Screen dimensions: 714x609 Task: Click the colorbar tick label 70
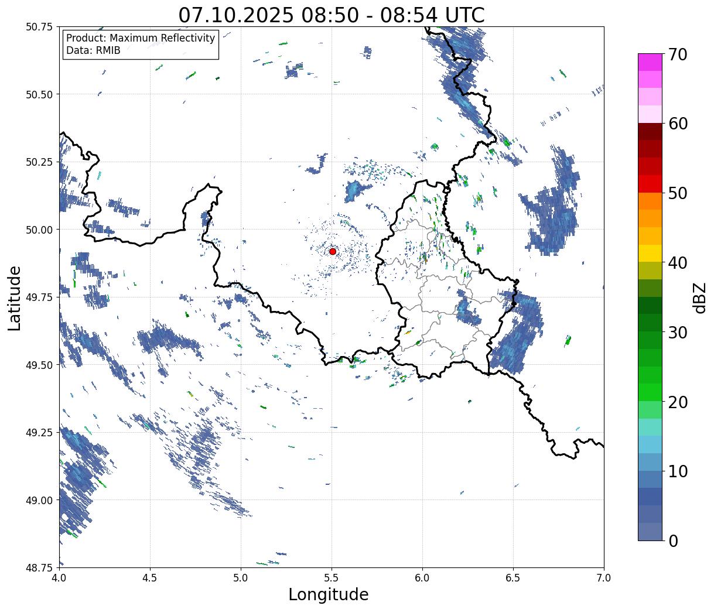point(677,54)
